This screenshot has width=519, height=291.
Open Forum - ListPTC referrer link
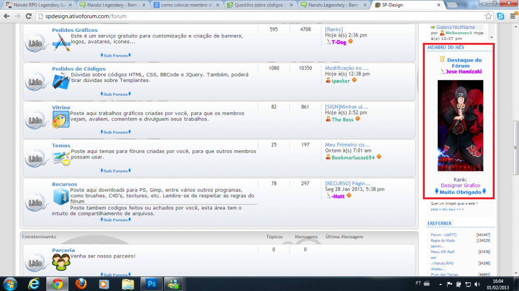point(444,235)
